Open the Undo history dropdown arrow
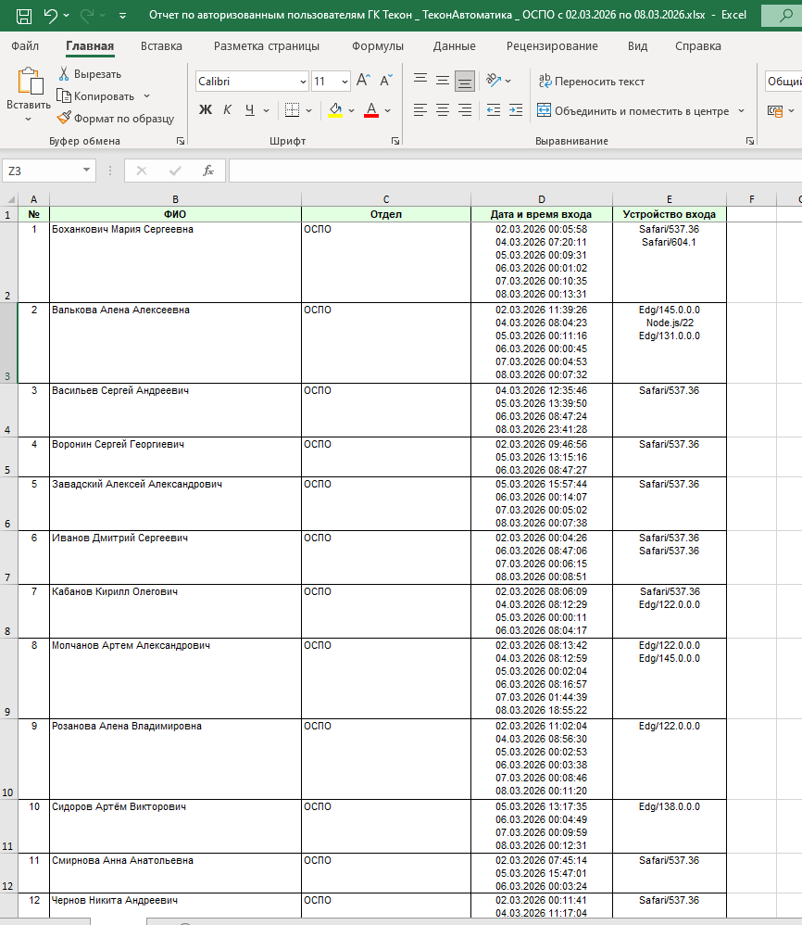 coord(66,16)
